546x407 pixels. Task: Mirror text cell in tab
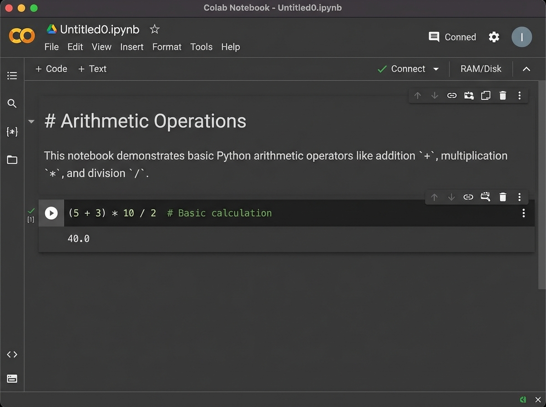[x=486, y=95]
